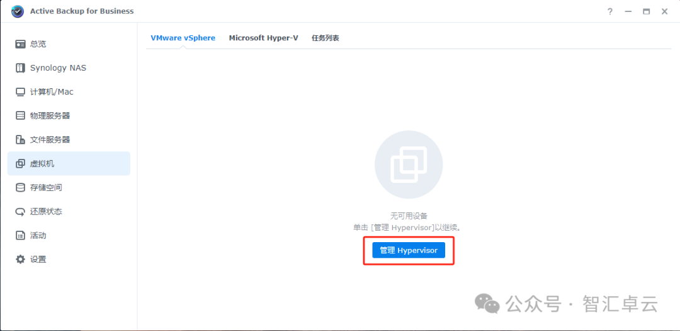Click the 计算机/Mac monitor icon
680x331 pixels.
click(x=20, y=92)
